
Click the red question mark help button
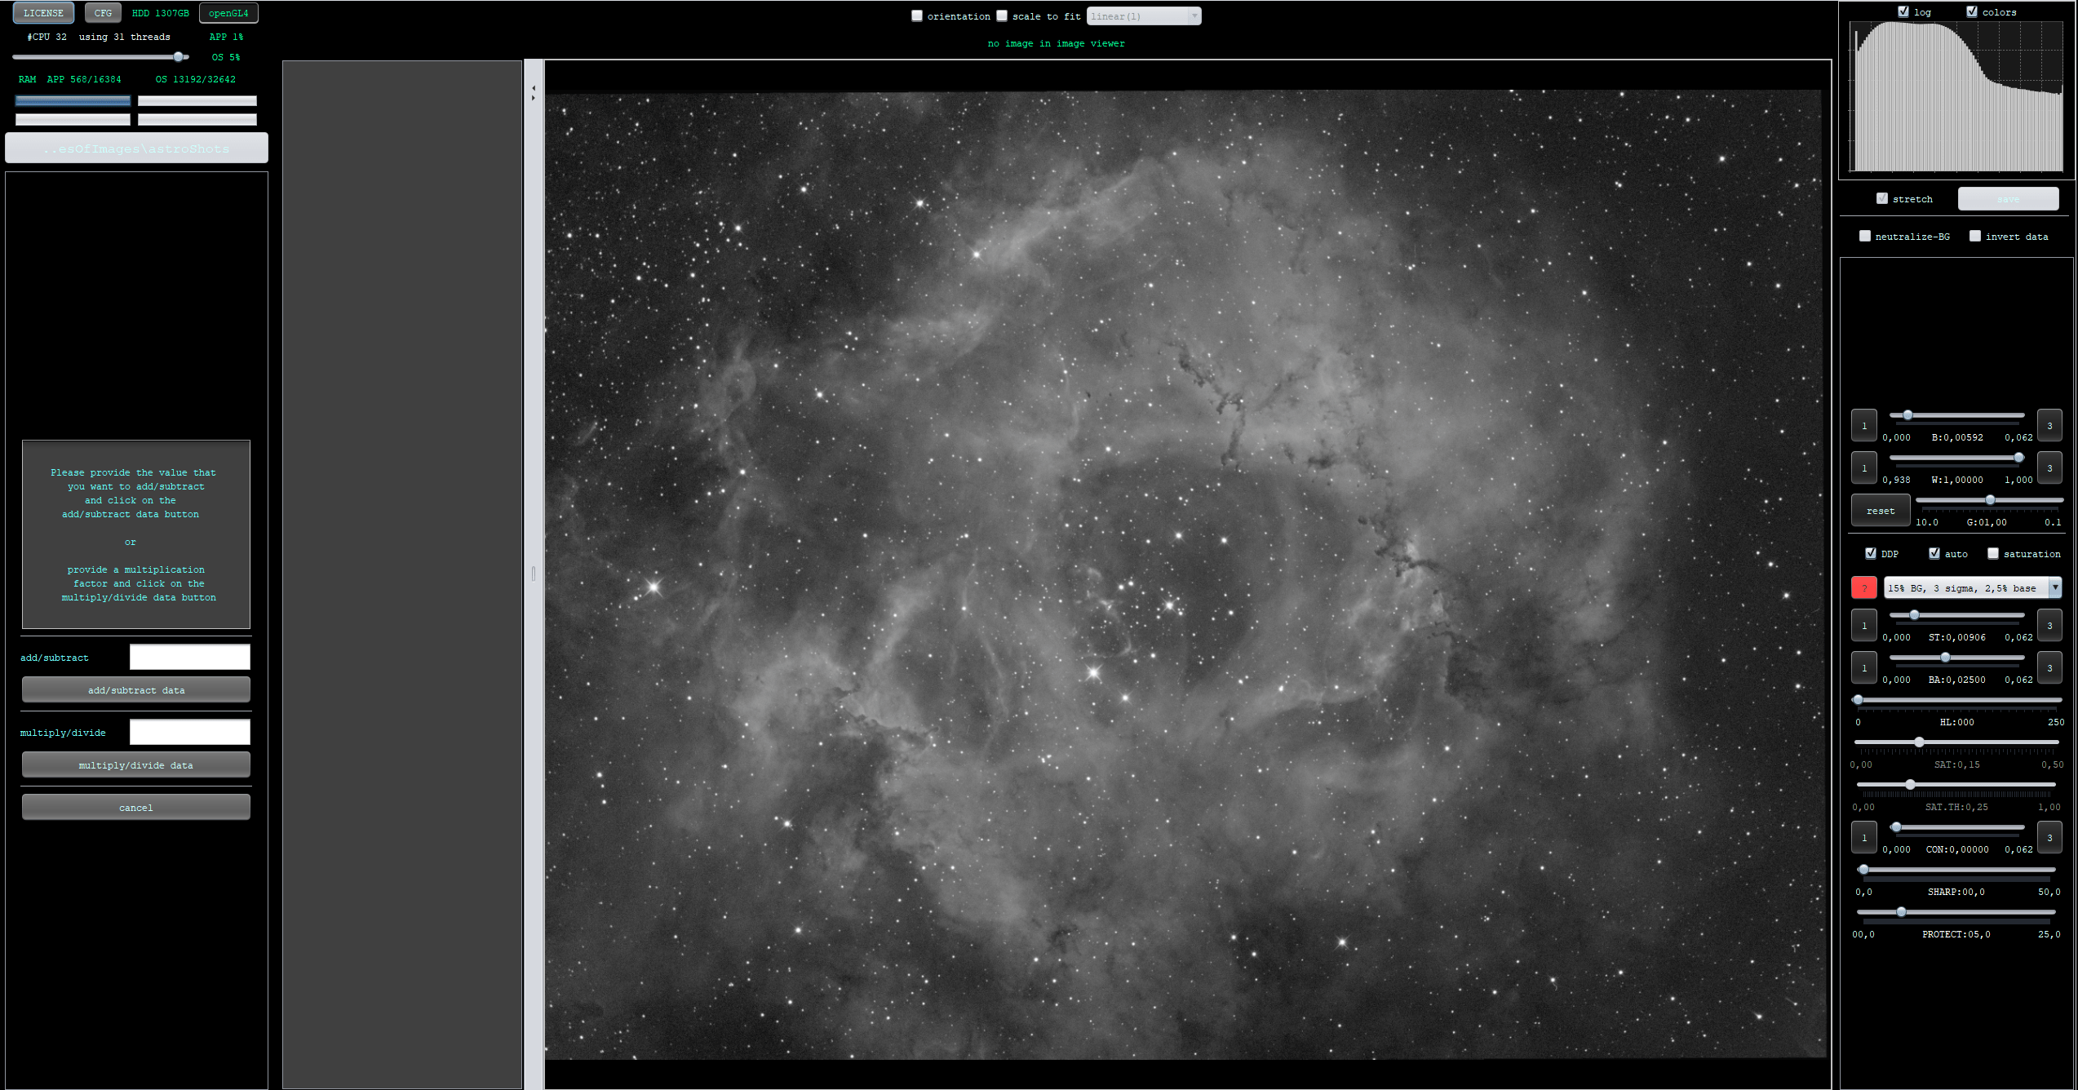click(x=1863, y=587)
